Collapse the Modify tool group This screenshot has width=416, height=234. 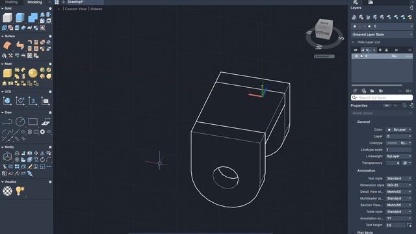click(x=3, y=147)
